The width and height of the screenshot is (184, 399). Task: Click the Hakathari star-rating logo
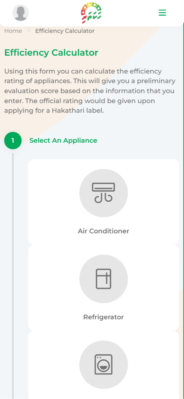(x=91, y=13)
